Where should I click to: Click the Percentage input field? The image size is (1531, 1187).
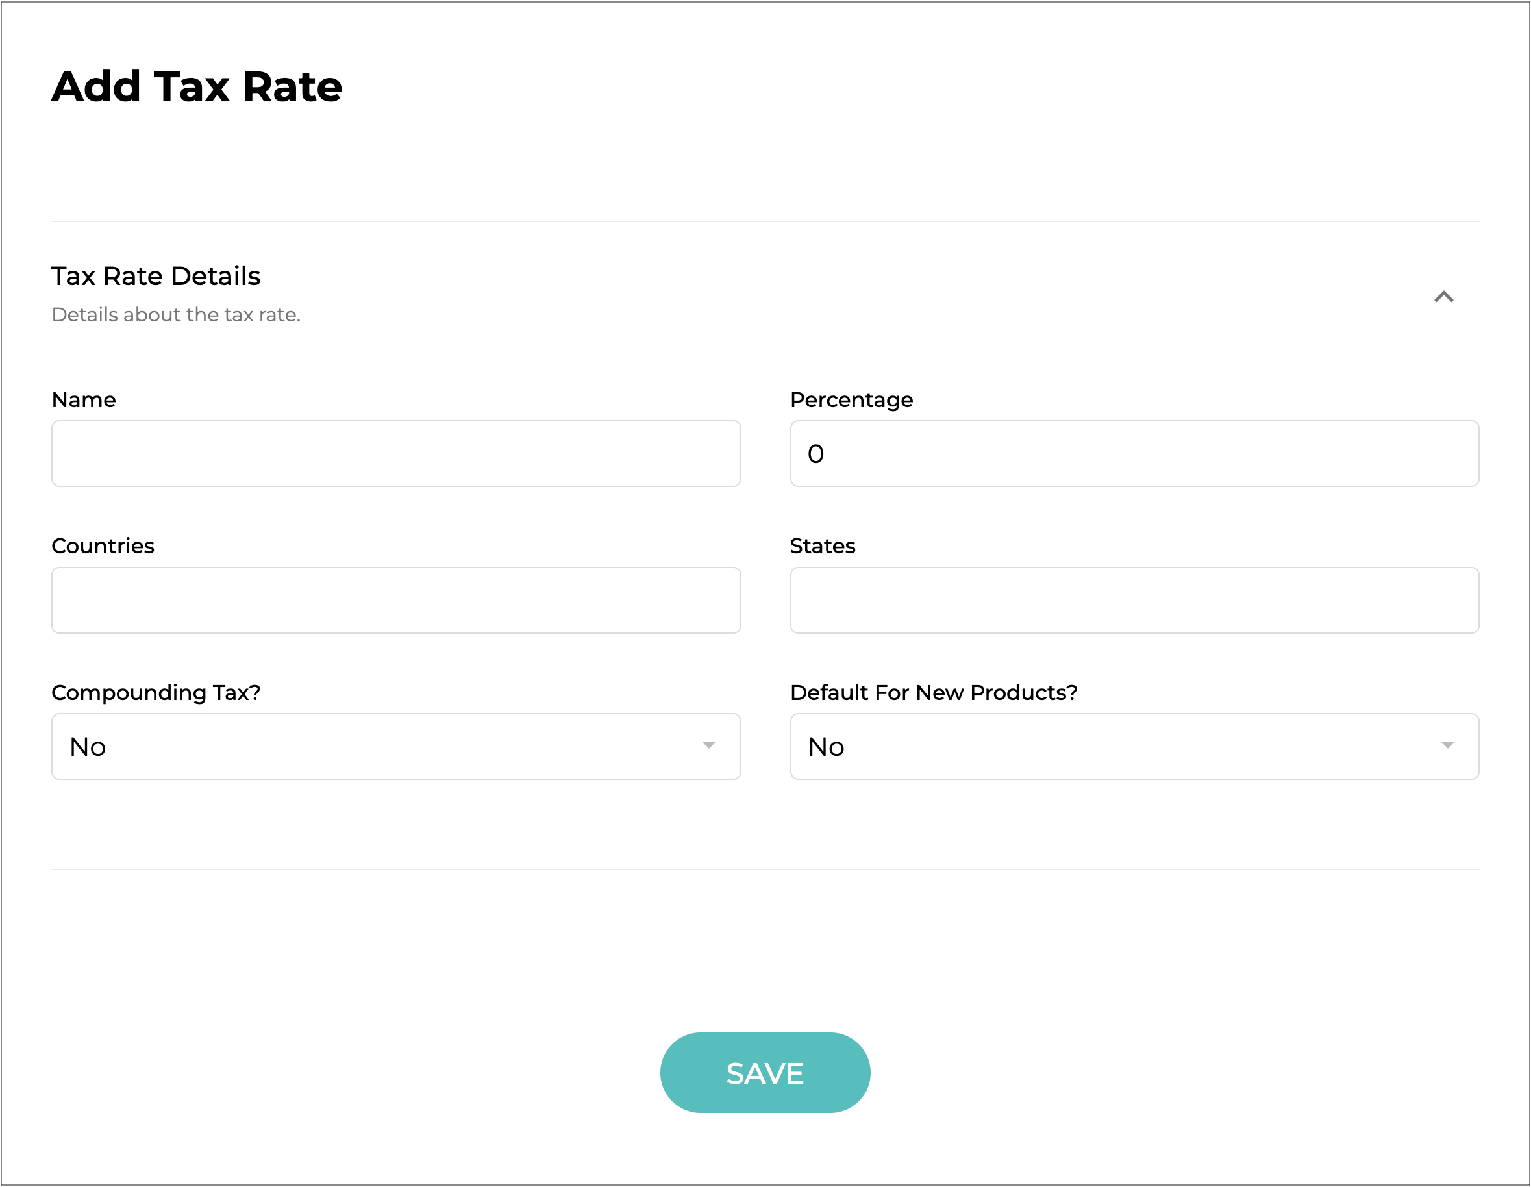pos(1134,454)
